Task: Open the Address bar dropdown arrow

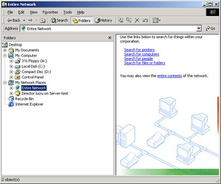Action: pos(199,29)
